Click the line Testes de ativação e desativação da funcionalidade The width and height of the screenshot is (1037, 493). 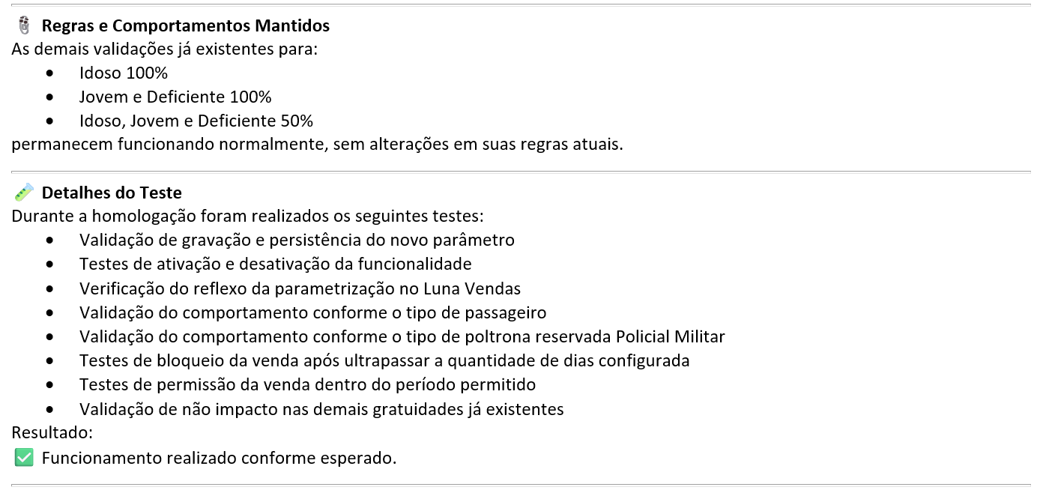(x=276, y=264)
